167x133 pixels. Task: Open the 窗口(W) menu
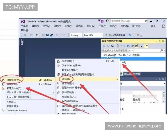(136, 26)
